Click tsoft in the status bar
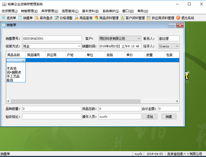 pos(138,154)
